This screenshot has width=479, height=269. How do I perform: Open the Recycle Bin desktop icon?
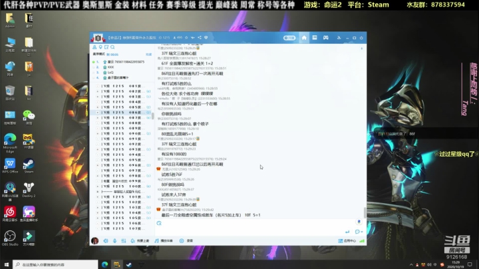10,93
